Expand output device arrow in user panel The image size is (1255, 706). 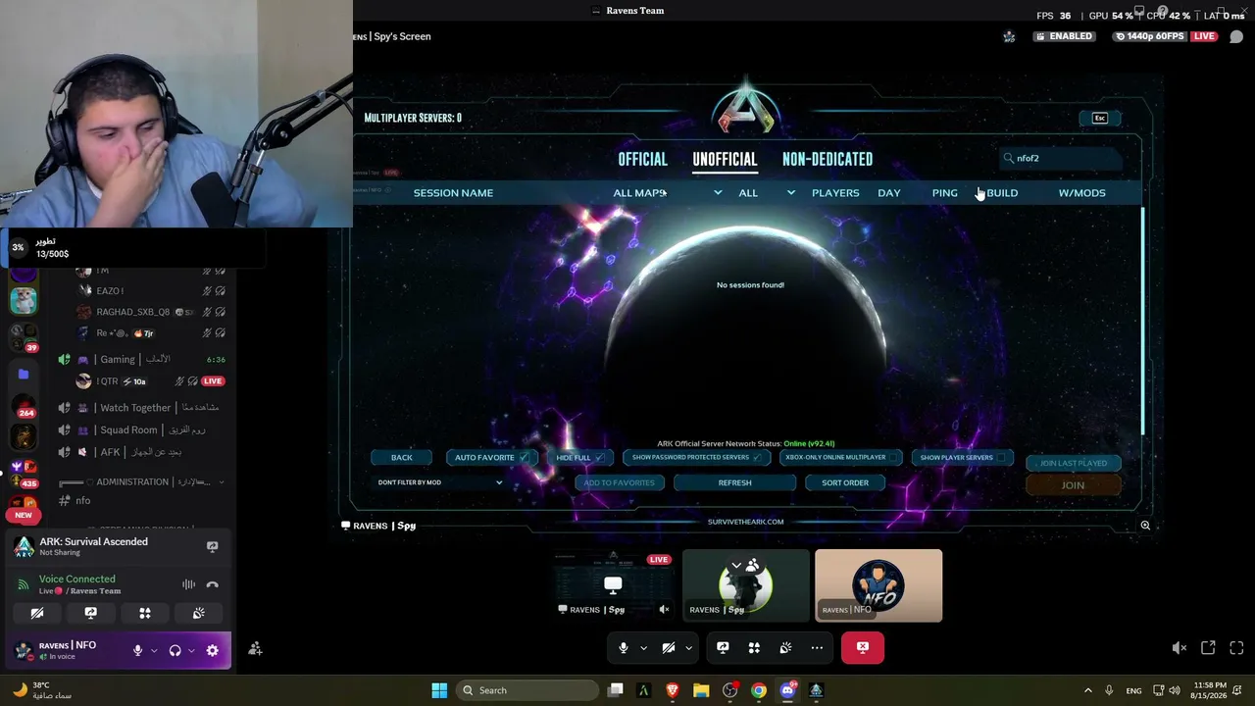coord(191,650)
